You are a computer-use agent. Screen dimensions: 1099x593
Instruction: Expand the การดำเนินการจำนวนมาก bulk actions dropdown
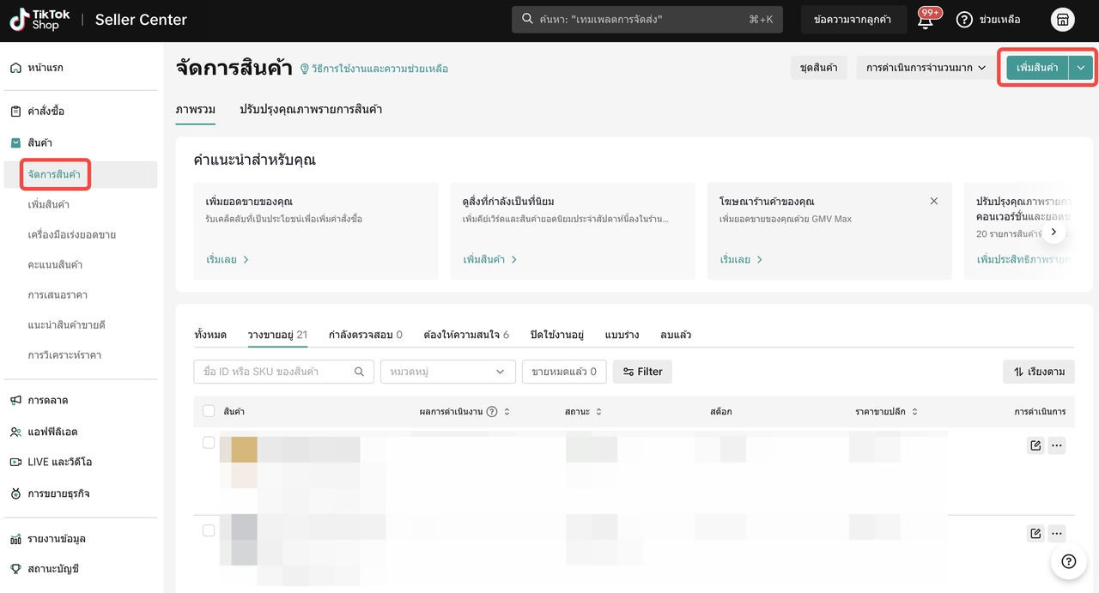[926, 68]
